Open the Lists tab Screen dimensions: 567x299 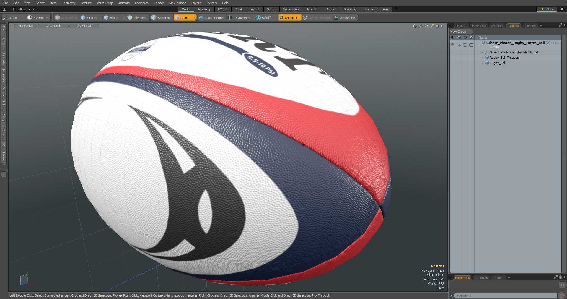[498, 278]
